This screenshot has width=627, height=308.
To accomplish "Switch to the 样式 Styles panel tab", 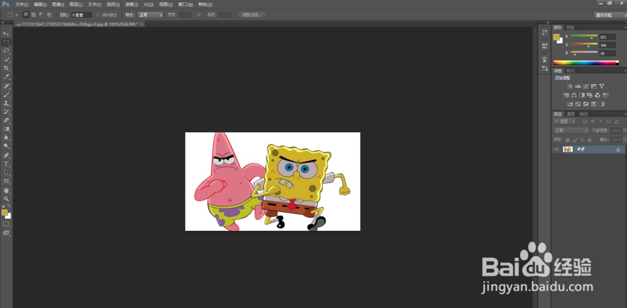I will pos(570,71).
